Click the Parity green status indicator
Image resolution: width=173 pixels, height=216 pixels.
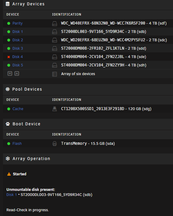point(9,23)
